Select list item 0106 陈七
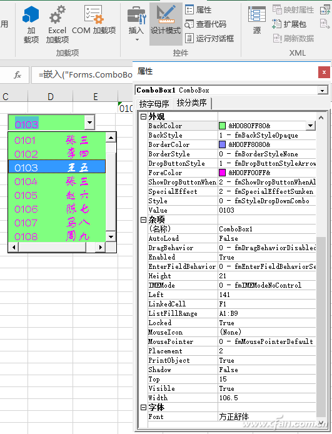This screenshot has height=434, width=332. click(57, 209)
